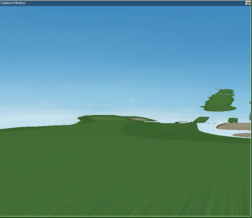The image size is (252, 218).
Task: Click the angled green terrain fragment at horizon
Action: point(201,120)
